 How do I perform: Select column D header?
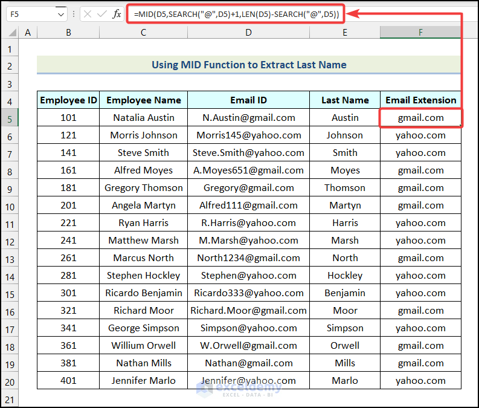click(249, 33)
